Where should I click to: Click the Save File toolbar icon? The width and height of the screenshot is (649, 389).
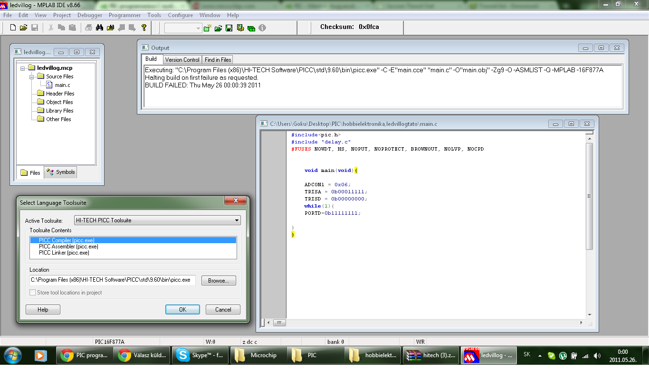pos(34,28)
